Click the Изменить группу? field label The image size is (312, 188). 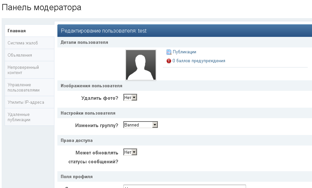coord(97,125)
